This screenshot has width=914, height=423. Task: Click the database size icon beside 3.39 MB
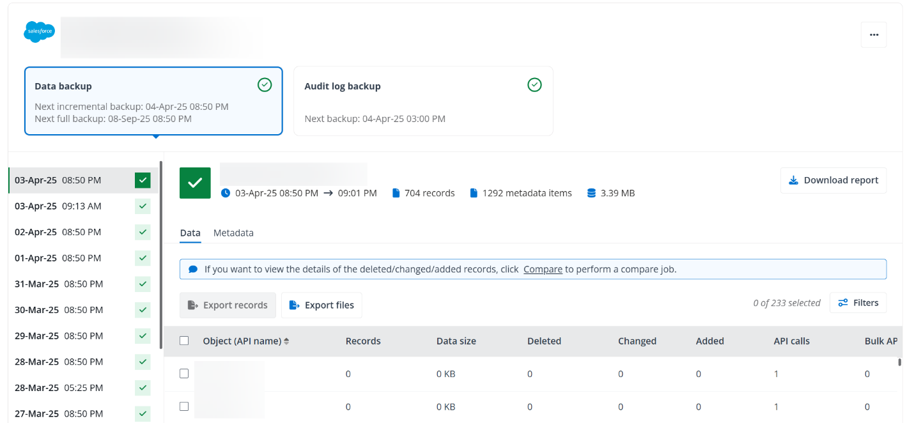[x=591, y=193]
